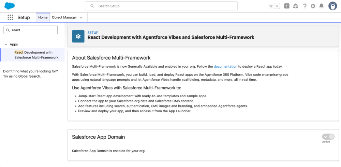Click the 'Use Agentforce Vibes with Salesforce Multi-Framework to:' subheading

pyautogui.click(x=127, y=88)
